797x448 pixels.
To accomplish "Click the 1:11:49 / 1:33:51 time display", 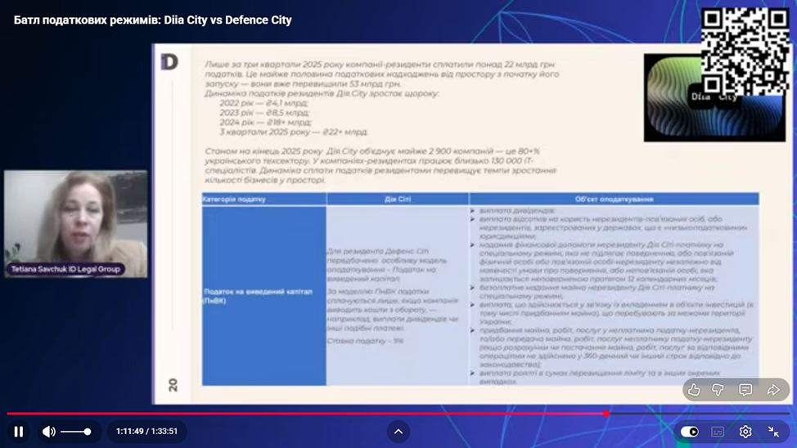I will 146,432.
